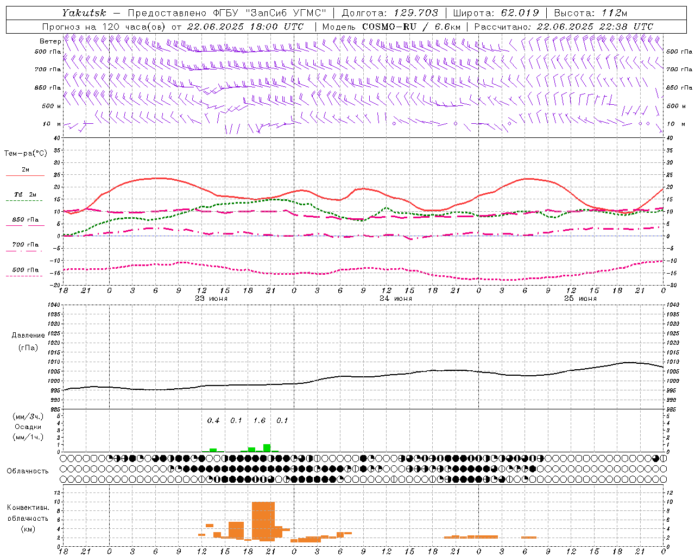This screenshot has height=556, width=695.
Task: Click the 500 гПа temperature legend entry
Action: 25,270
